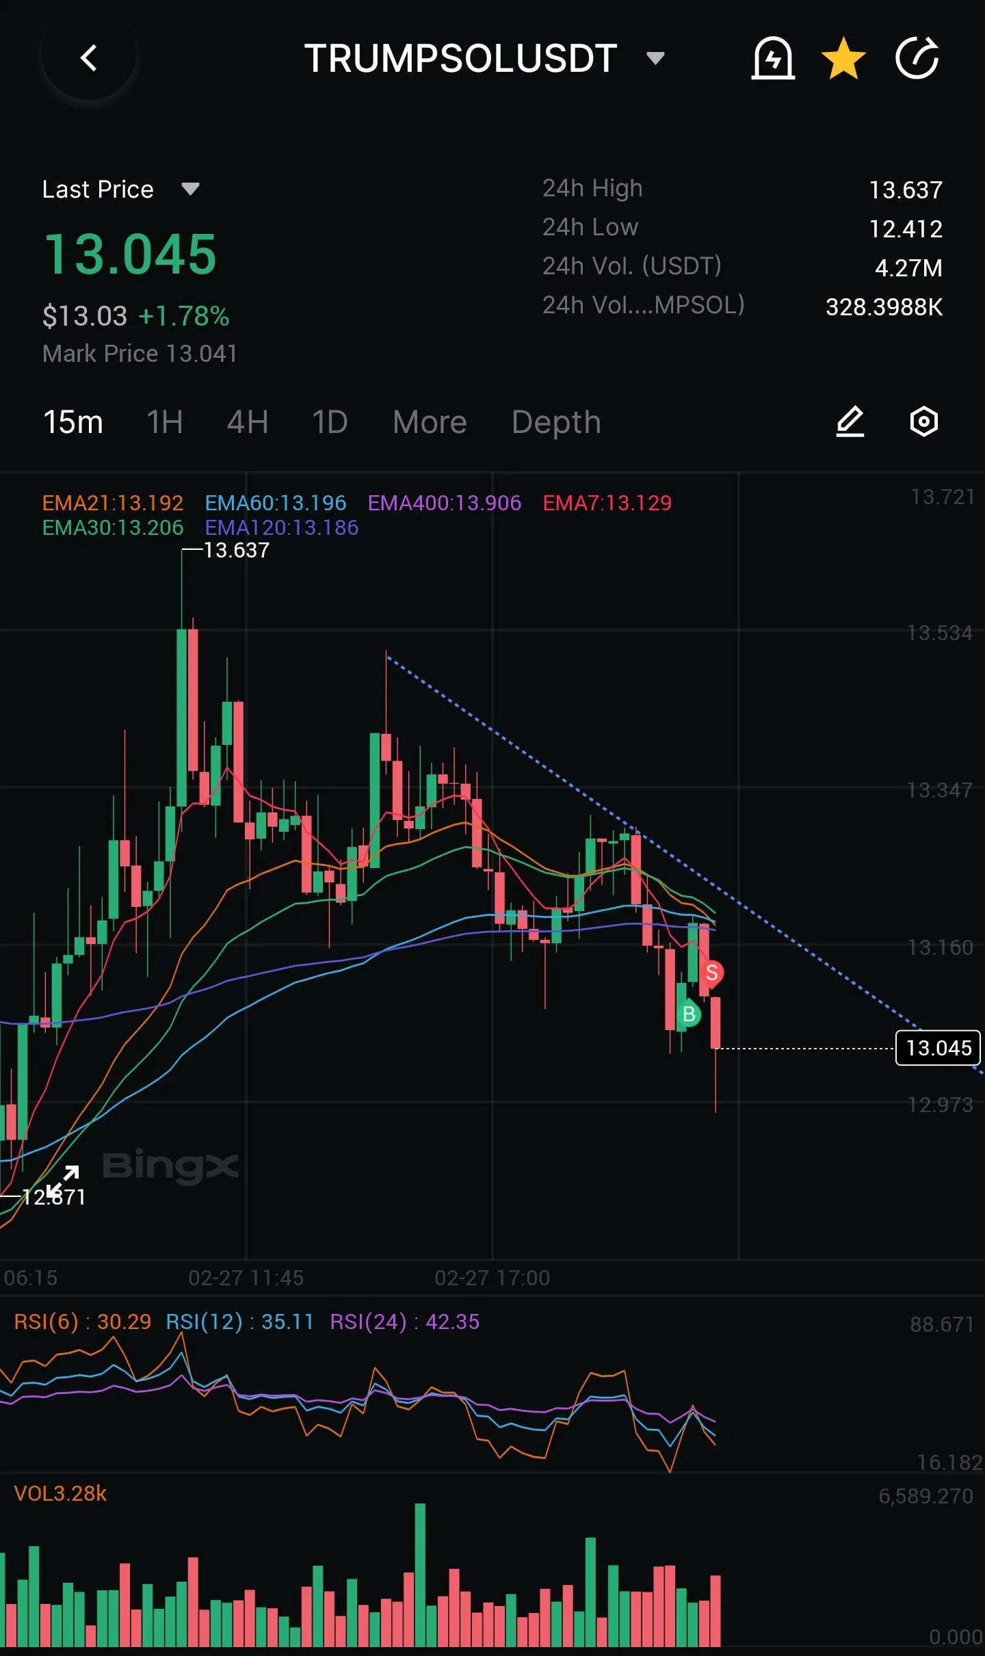Toggle the favorite star icon
The image size is (985, 1656).
click(x=843, y=58)
